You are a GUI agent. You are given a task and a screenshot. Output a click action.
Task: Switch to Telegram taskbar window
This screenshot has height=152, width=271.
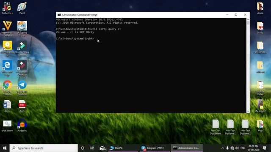coord(155,148)
